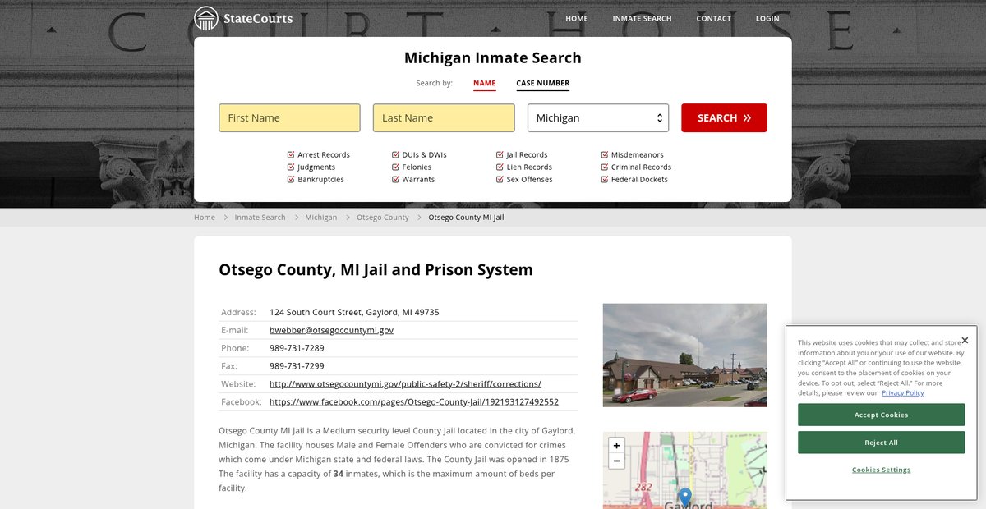Click the Otsego County MI Jail breadcrumb text
Screen dimensions: 986x509
[466, 218]
